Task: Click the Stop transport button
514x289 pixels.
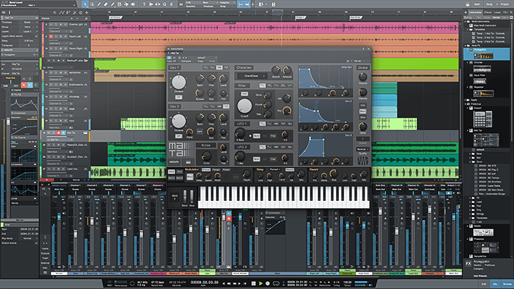Action: [254, 283]
